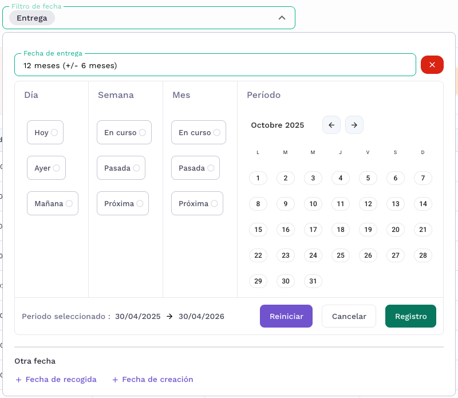The width and height of the screenshot is (458, 398).
Task: Select the Hoy day option
Action: click(45, 132)
